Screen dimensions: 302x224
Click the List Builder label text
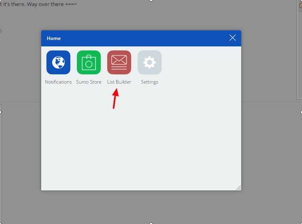(x=119, y=82)
